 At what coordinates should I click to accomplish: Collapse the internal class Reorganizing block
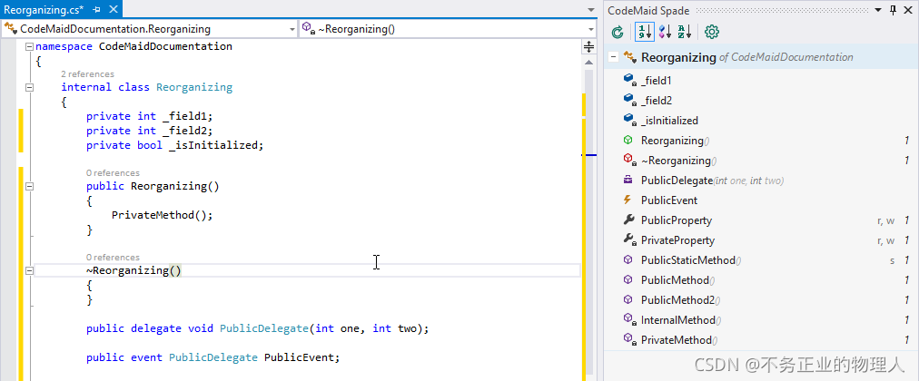(30, 87)
